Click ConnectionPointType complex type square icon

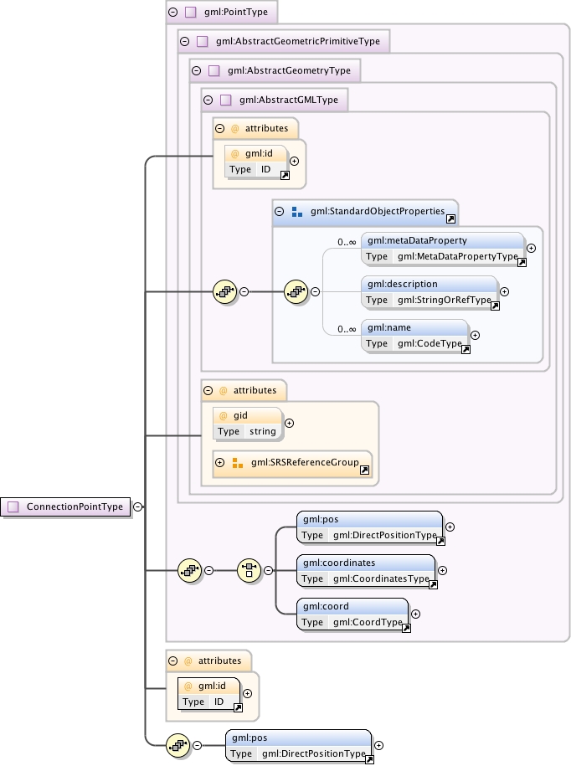[13, 507]
